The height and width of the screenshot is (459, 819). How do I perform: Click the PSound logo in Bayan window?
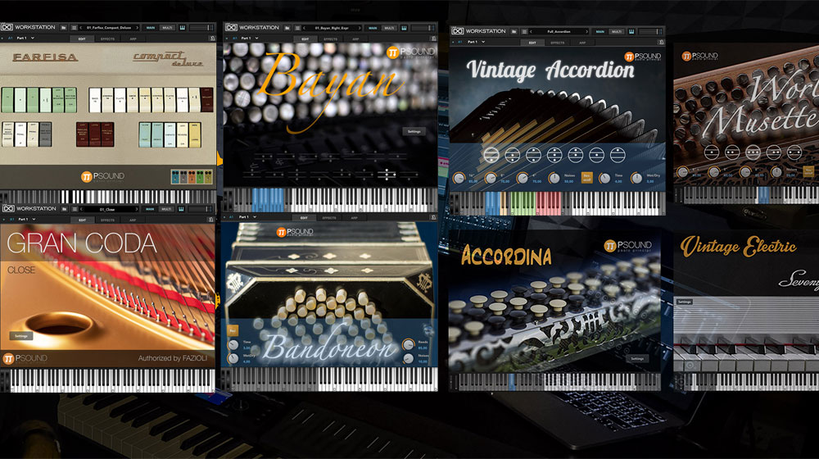click(x=410, y=52)
